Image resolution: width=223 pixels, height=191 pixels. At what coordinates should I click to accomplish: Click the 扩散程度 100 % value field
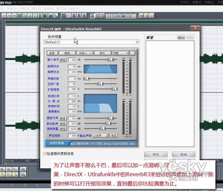point(72,89)
